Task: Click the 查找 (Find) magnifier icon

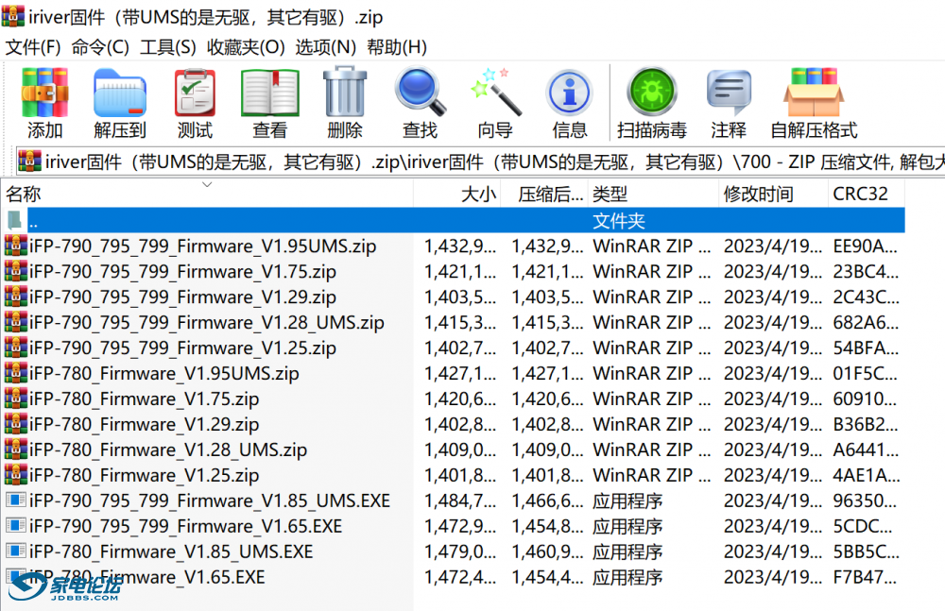Action: tap(421, 92)
